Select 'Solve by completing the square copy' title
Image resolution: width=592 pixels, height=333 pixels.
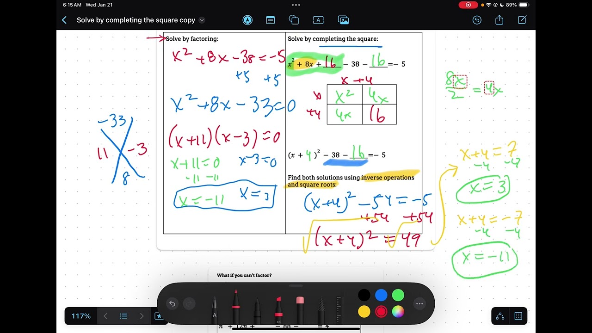(136, 20)
